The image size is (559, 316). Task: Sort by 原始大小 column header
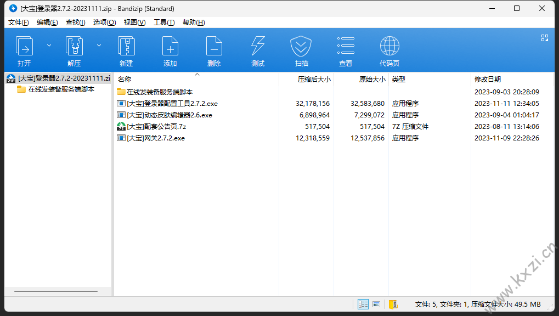[362, 79]
